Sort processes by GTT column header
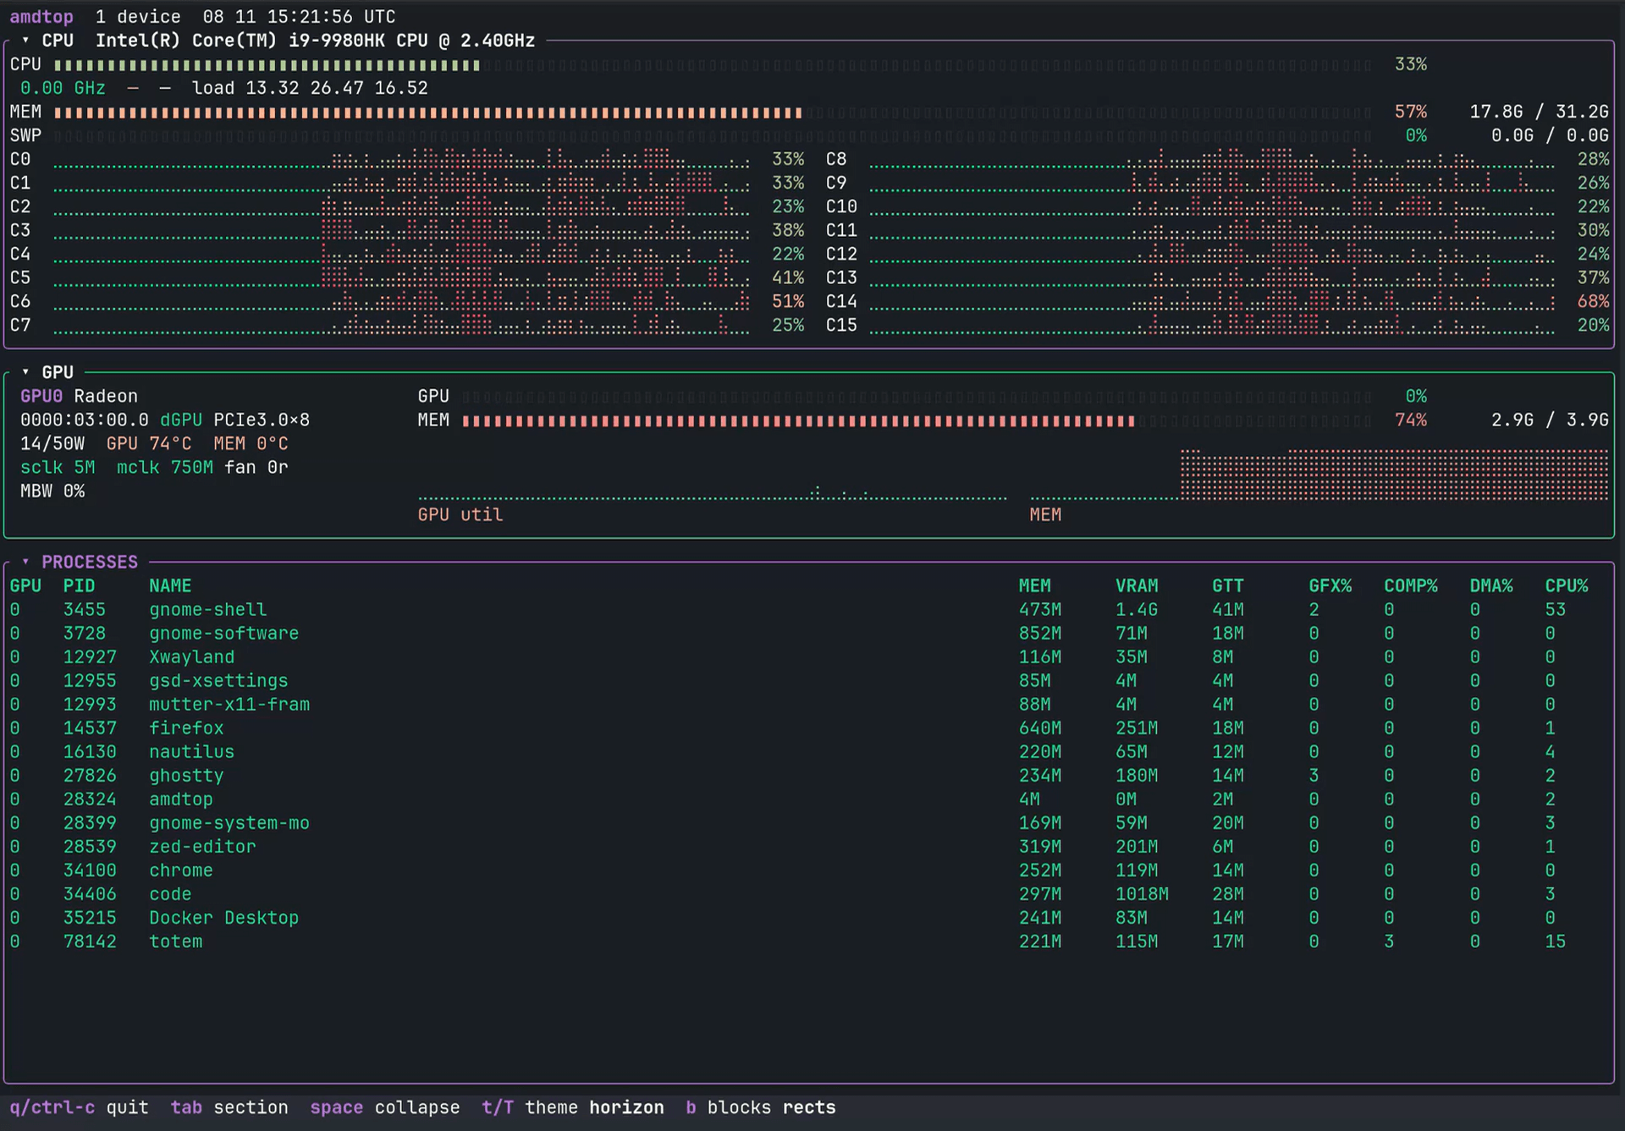Image resolution: width=1625 pixels, height=1131 pixels. coord(1228,586)
